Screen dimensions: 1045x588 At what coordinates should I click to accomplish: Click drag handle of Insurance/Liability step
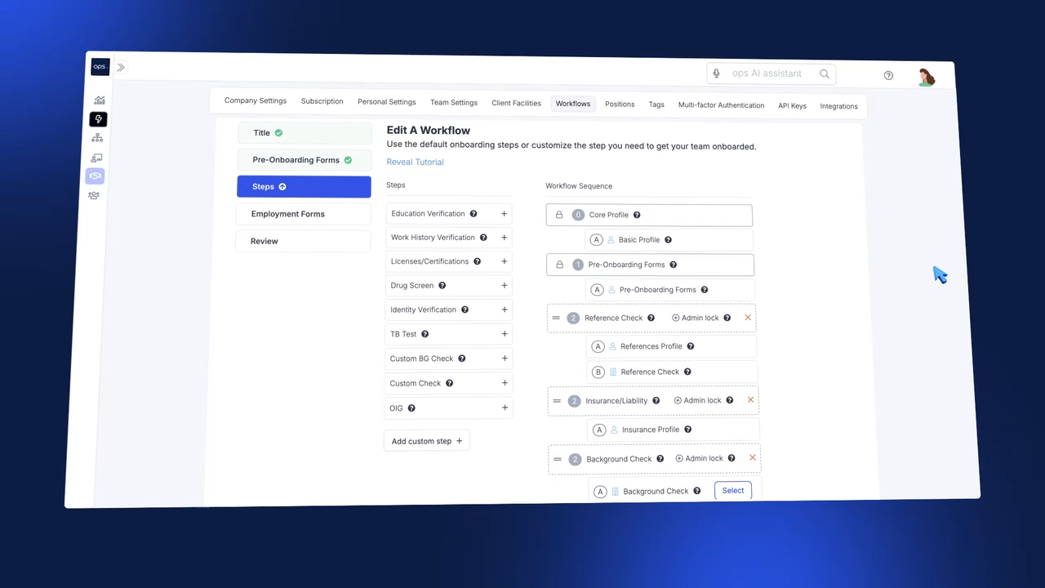pos(557,401)
